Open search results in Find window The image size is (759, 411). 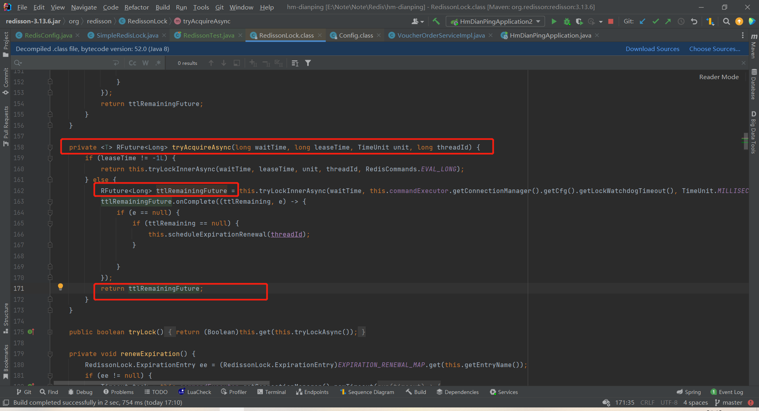(x=237, y=63)
